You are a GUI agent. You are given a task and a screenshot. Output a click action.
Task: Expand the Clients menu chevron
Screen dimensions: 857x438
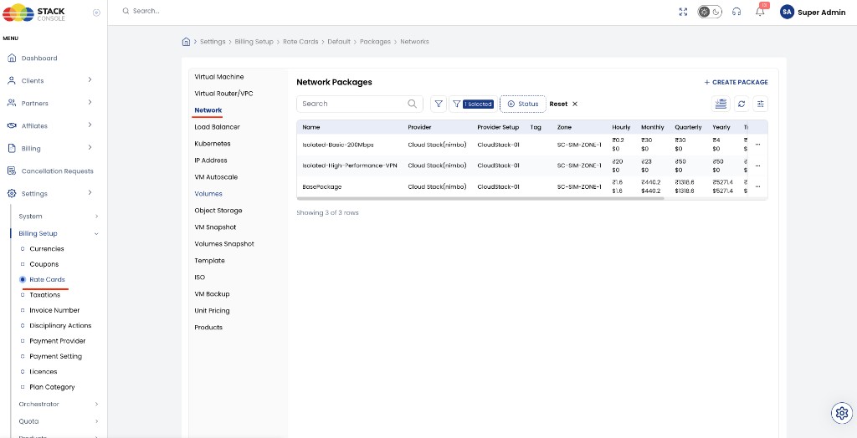[90, 79]
